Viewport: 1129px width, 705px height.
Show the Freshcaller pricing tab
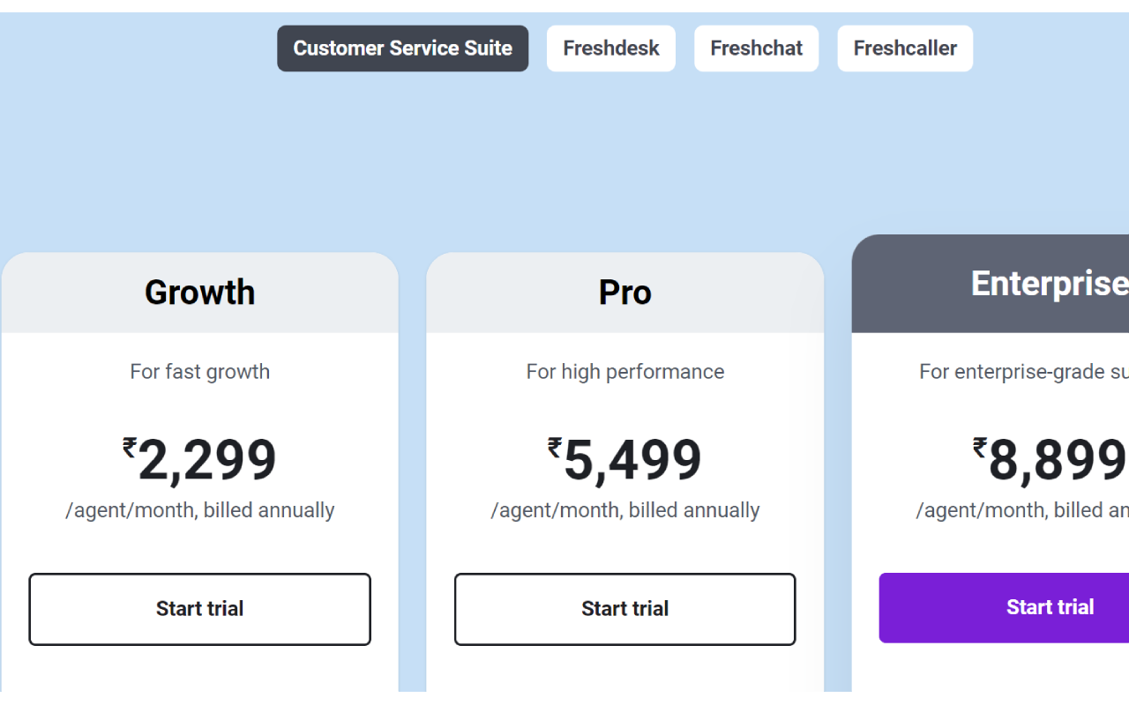pyautogui.click(x=904, y=48)
